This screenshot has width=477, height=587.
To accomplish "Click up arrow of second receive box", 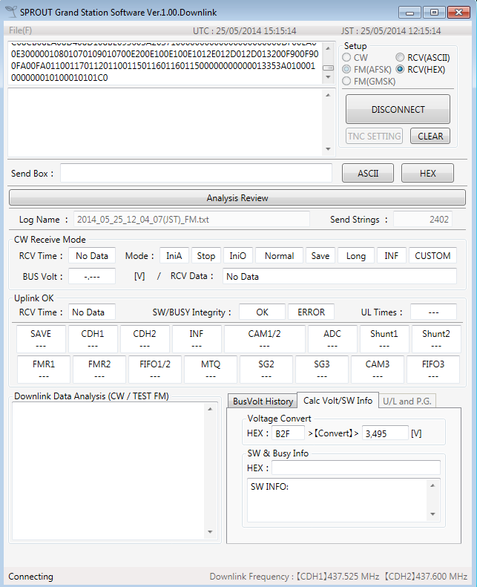I will pyautogui.click(x=328, y=95).
